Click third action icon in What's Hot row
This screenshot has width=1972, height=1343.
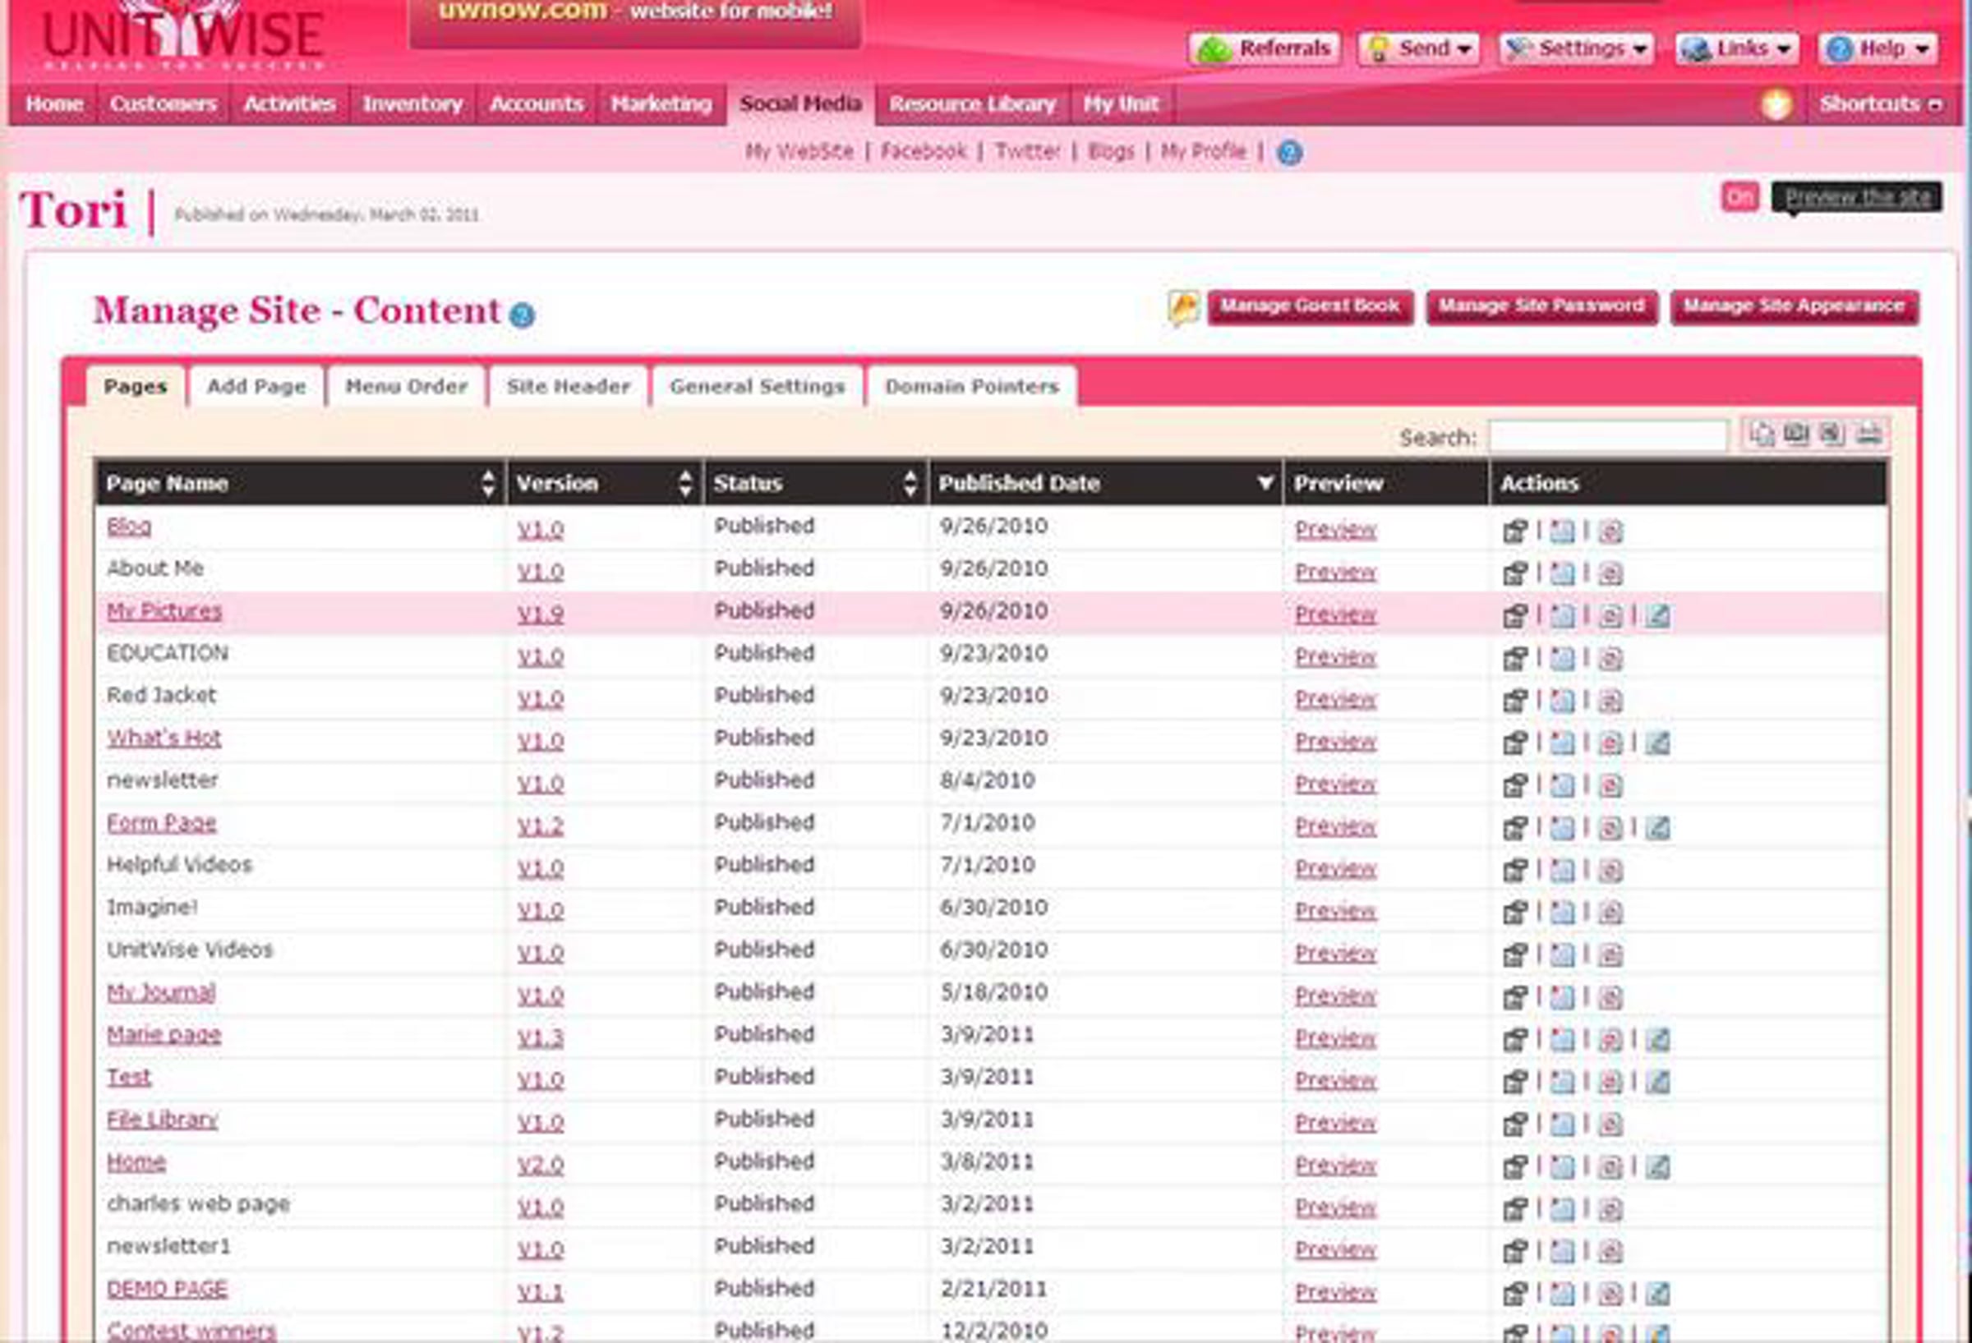pos(1610,743)
